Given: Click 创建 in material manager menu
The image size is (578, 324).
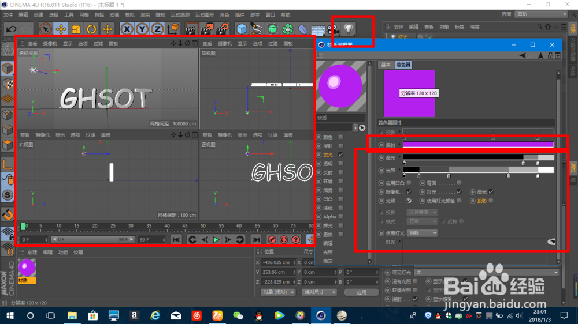Looking at the screenshot, I should 32,253.
